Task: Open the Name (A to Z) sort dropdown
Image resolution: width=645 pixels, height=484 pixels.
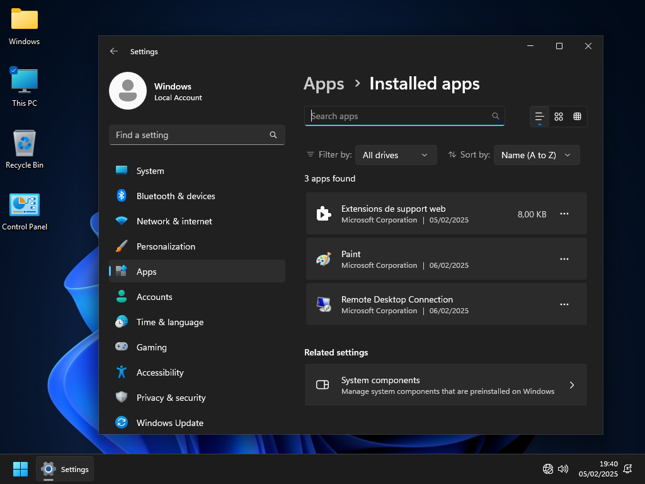Action: point(537,155)
